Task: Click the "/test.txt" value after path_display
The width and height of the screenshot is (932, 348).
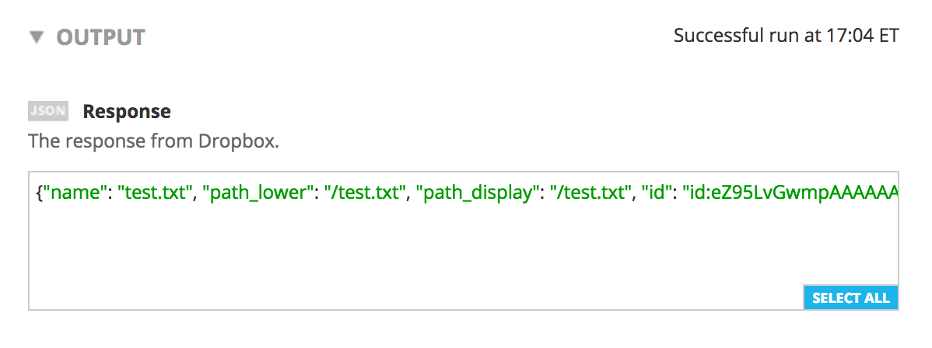Action: 592,192
